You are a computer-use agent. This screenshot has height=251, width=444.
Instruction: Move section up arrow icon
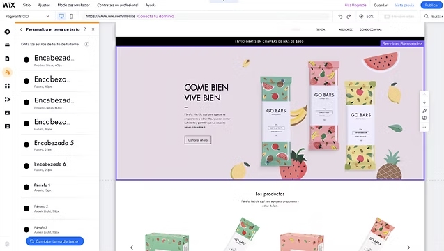pyautogui.click(x=424, y=95)
